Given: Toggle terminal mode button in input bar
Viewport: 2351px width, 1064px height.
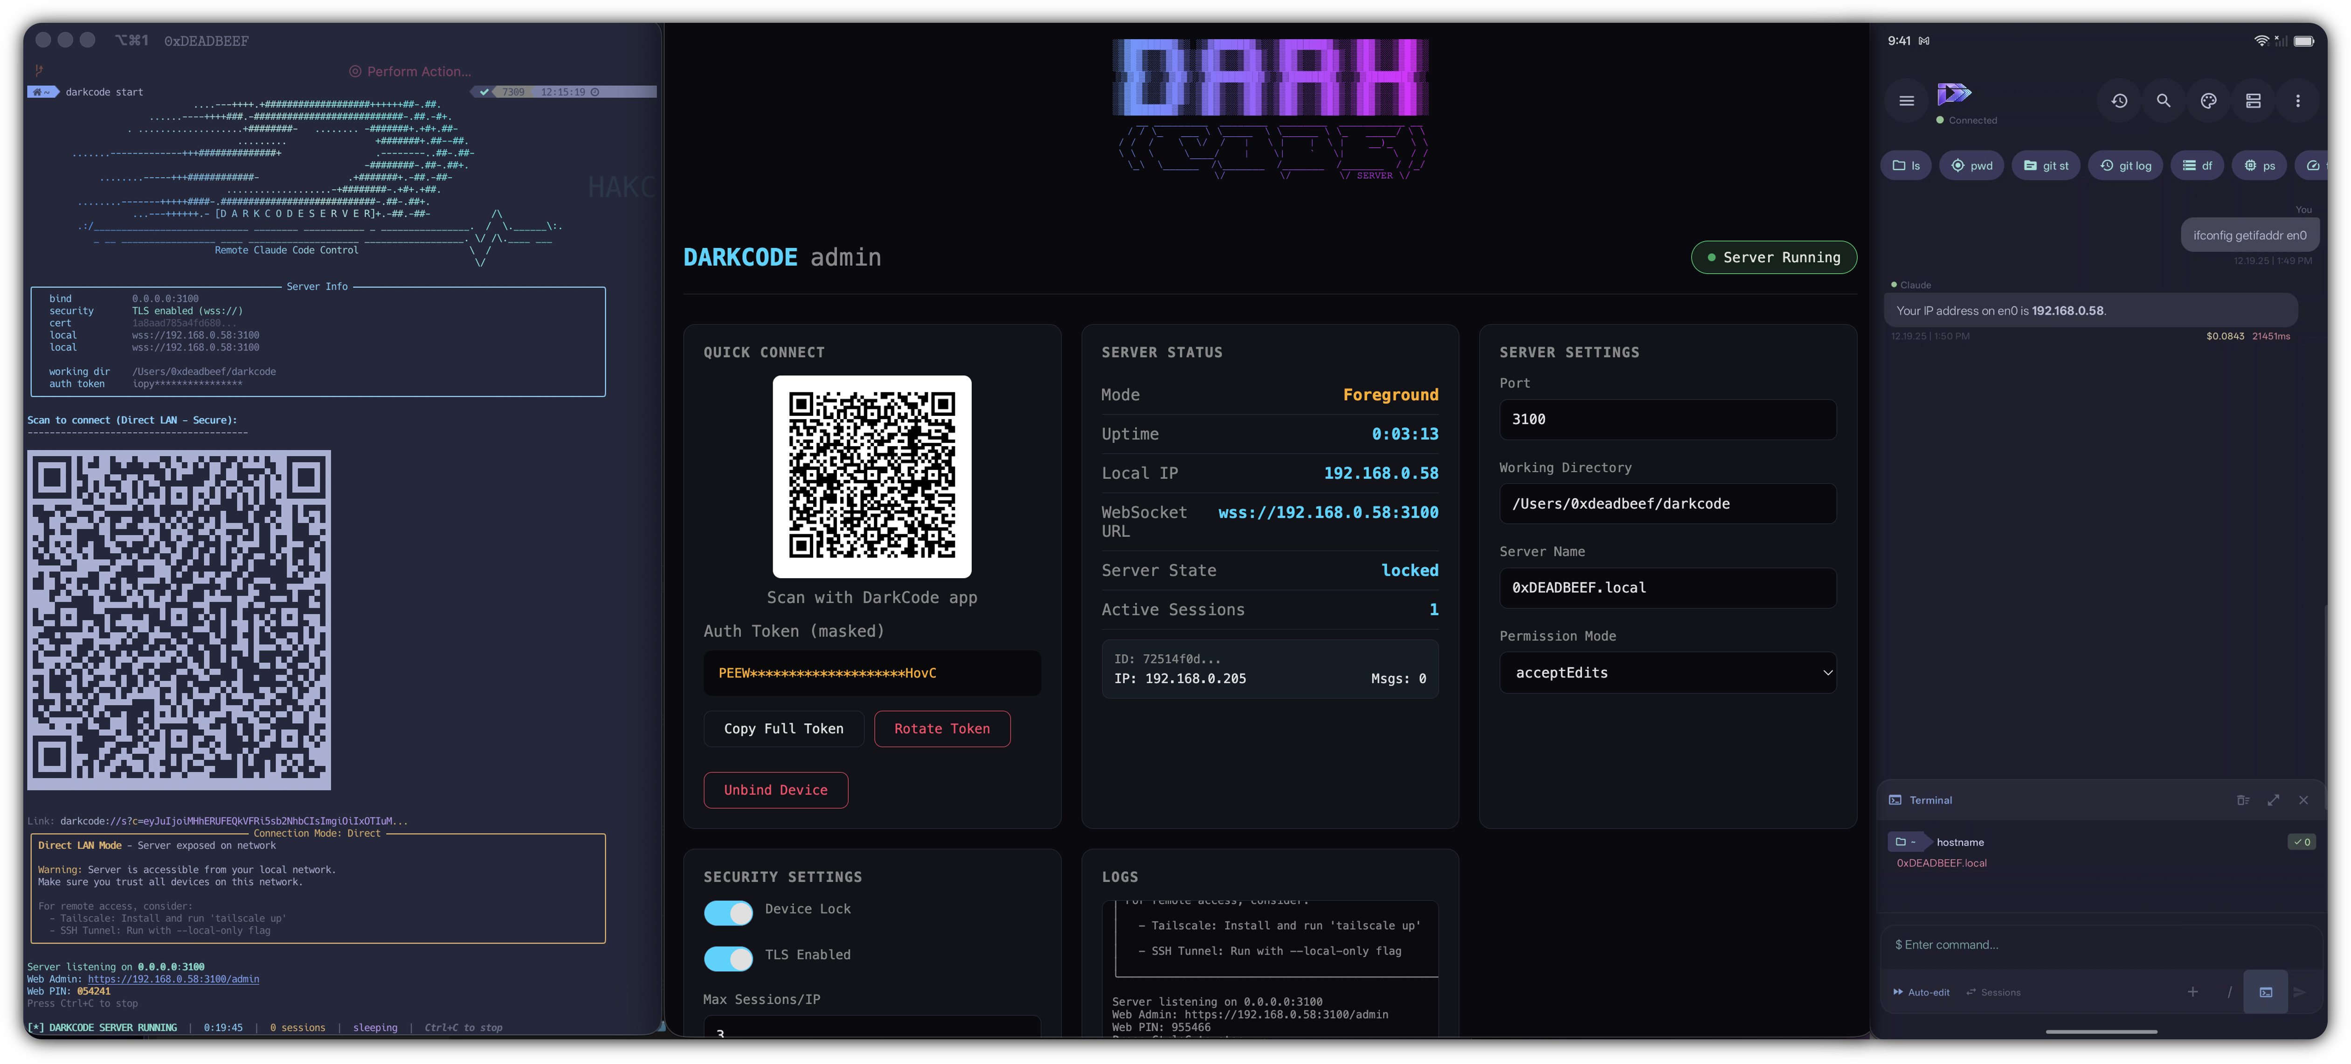Looking at the screenshot, I should click(2265, 992).
